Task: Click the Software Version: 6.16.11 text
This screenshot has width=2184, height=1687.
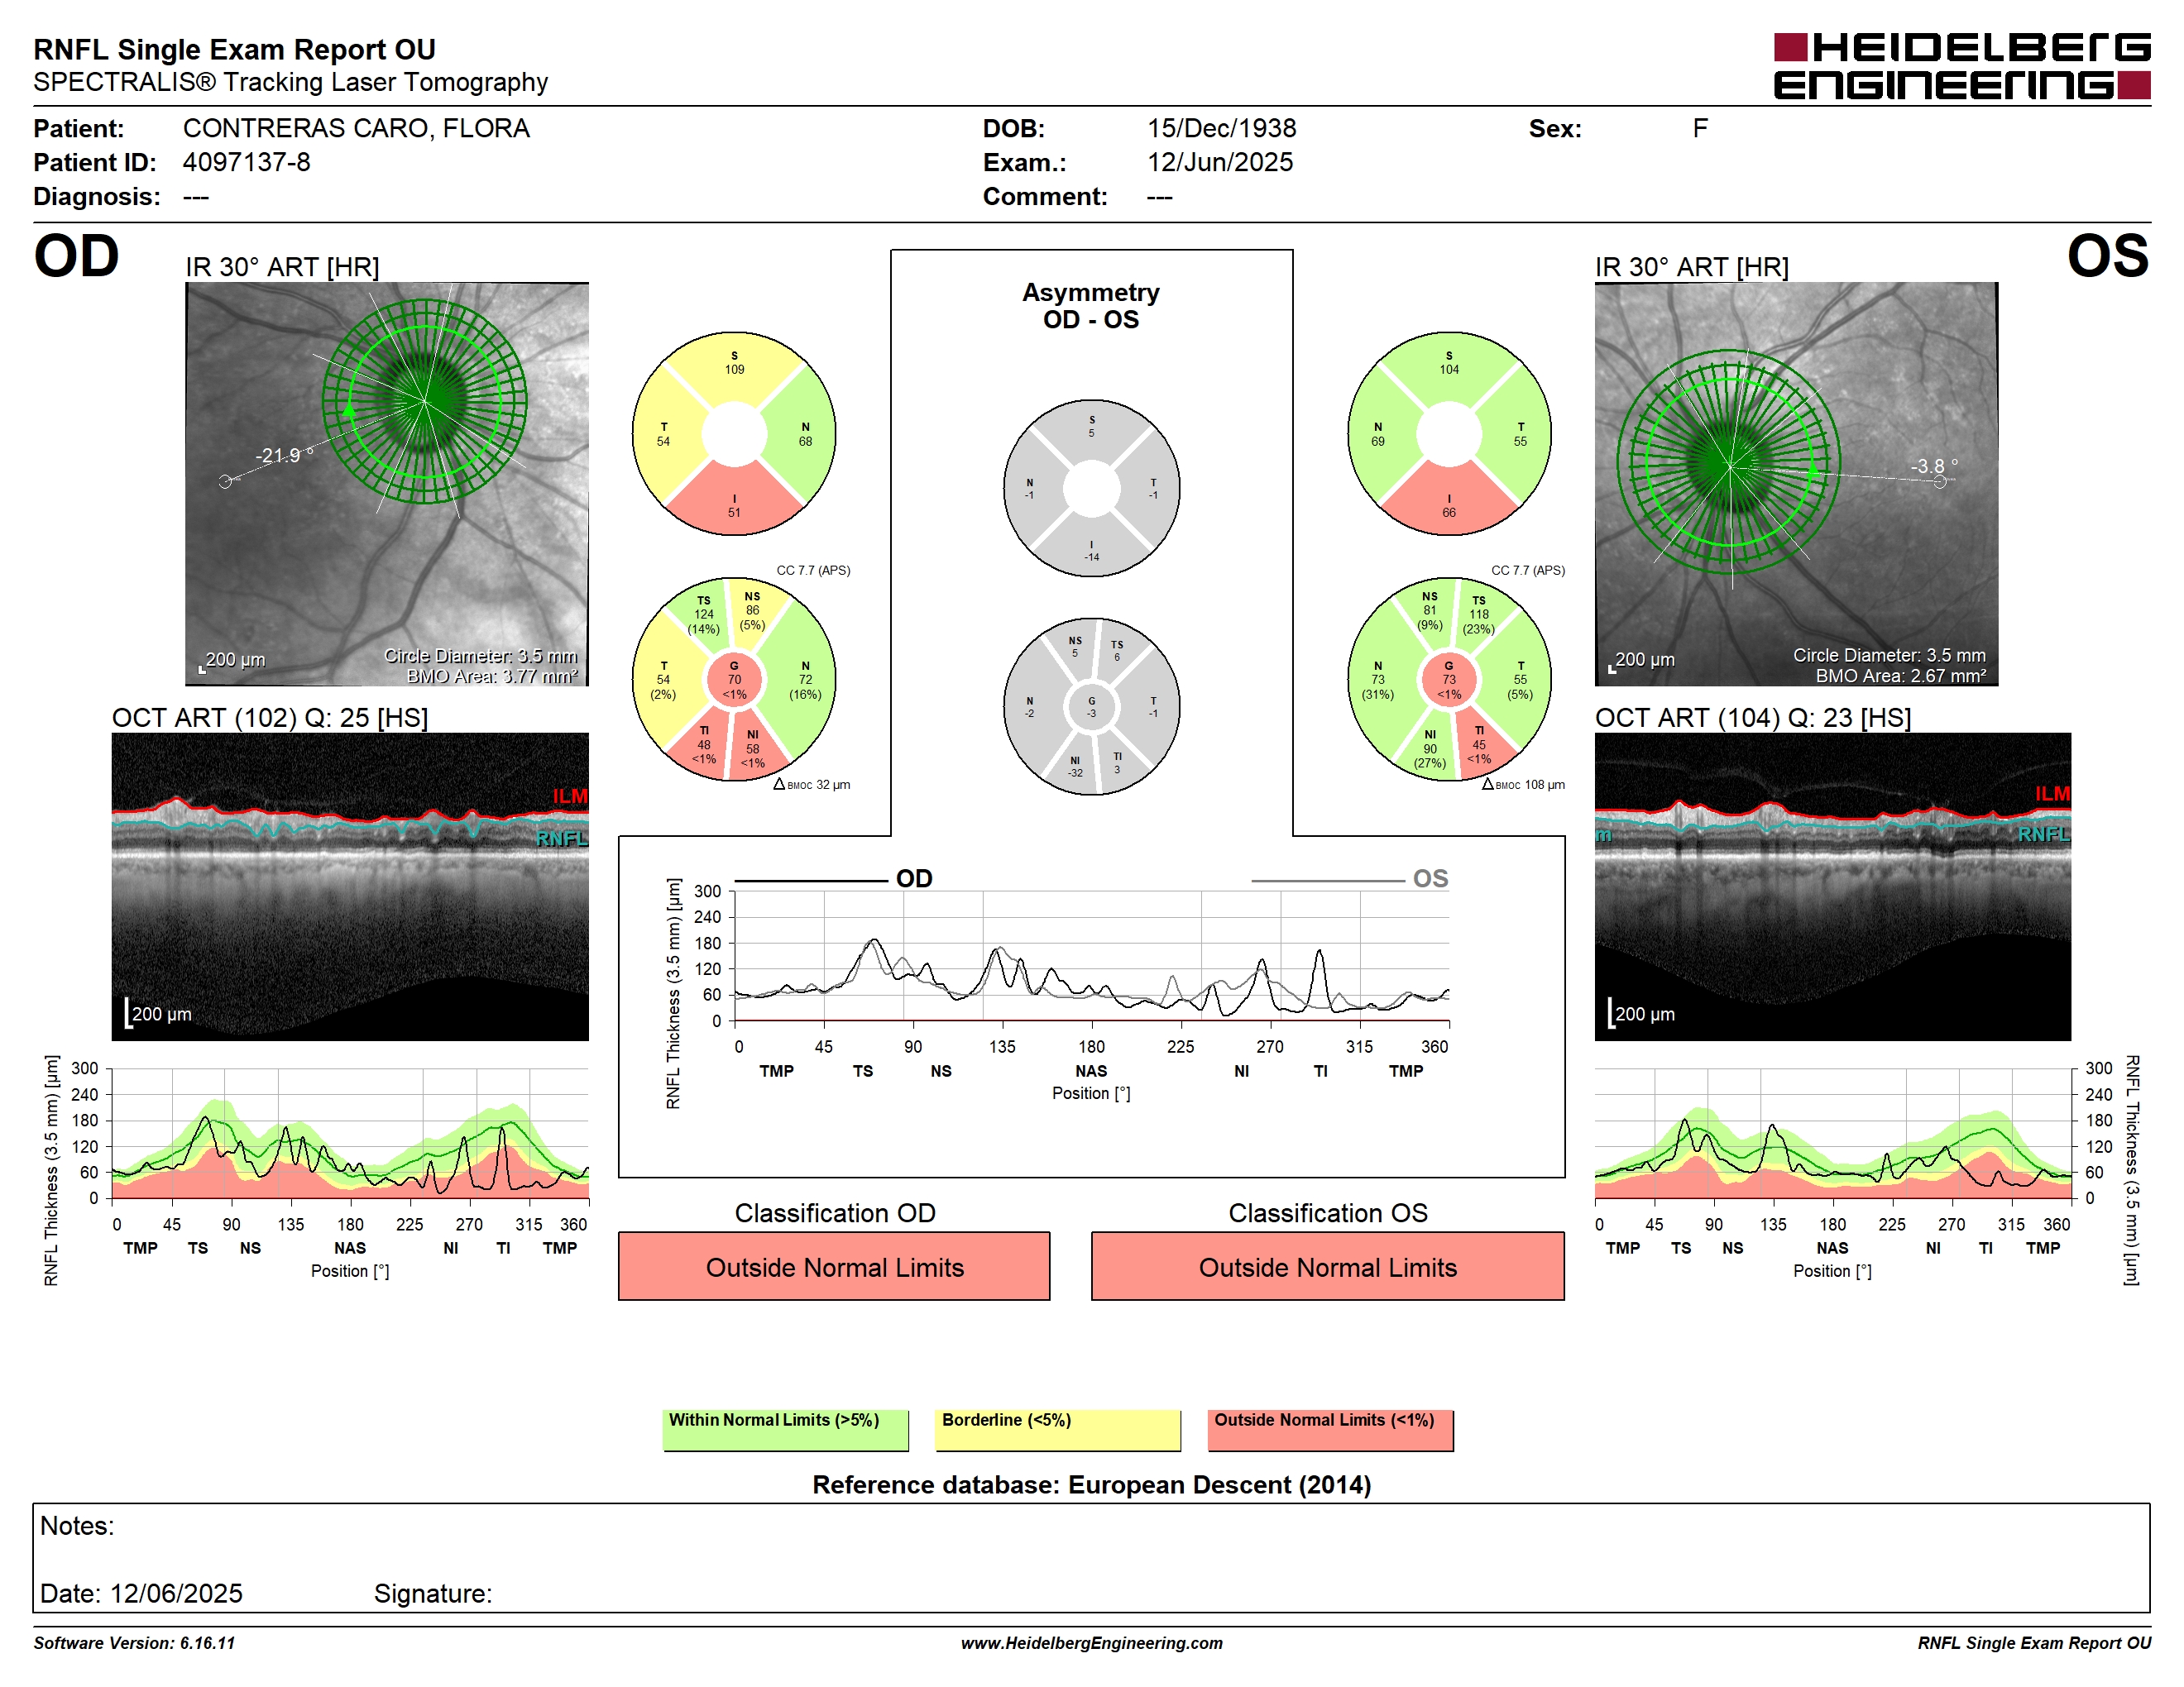Action: tap(134, 1643)
